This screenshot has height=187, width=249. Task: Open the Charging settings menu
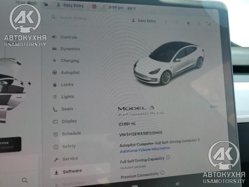[x=66, y=61]
